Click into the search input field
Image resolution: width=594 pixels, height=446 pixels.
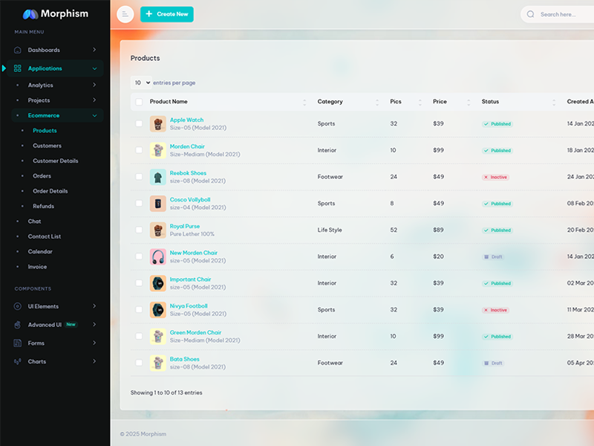click(x=564, y=14)
